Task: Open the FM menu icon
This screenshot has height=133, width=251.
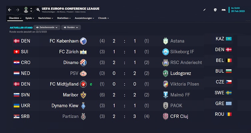Action: [x=224, y=10]
